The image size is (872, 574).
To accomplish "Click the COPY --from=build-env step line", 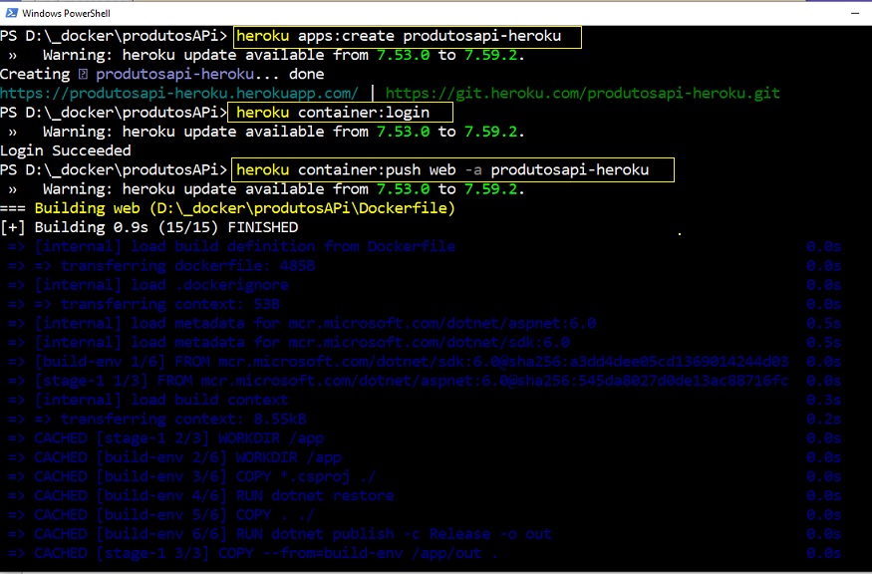I will 266,553.
